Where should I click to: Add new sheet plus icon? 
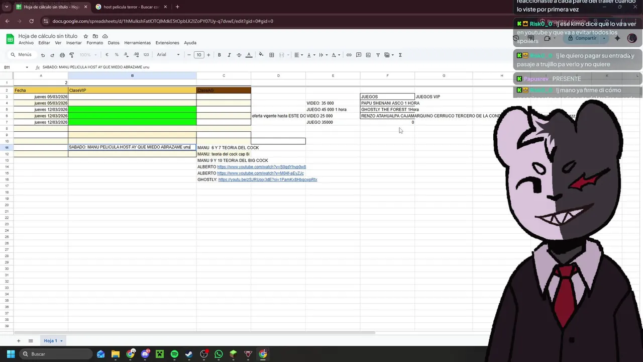pos(19,341)
